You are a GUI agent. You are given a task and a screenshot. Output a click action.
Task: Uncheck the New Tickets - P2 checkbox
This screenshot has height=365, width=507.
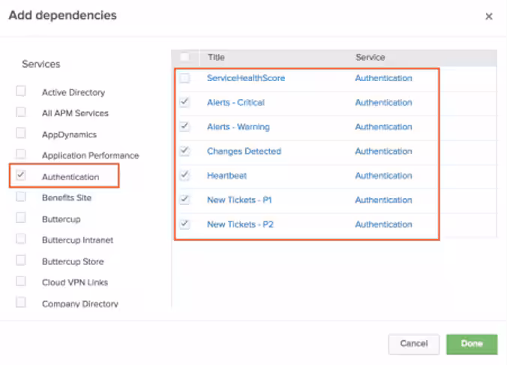pos(184,224)
